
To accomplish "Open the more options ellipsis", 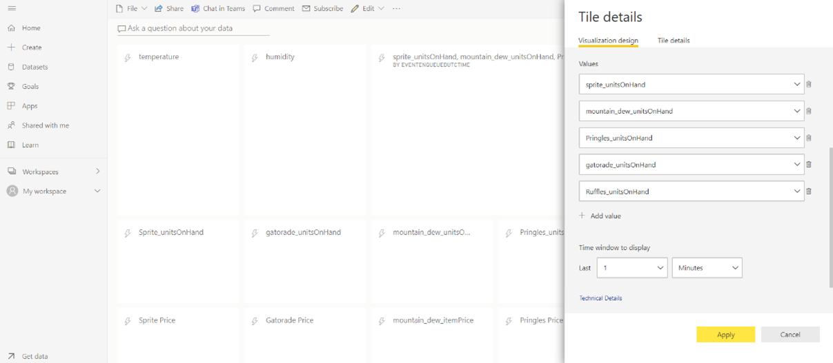I will [396, 8].
